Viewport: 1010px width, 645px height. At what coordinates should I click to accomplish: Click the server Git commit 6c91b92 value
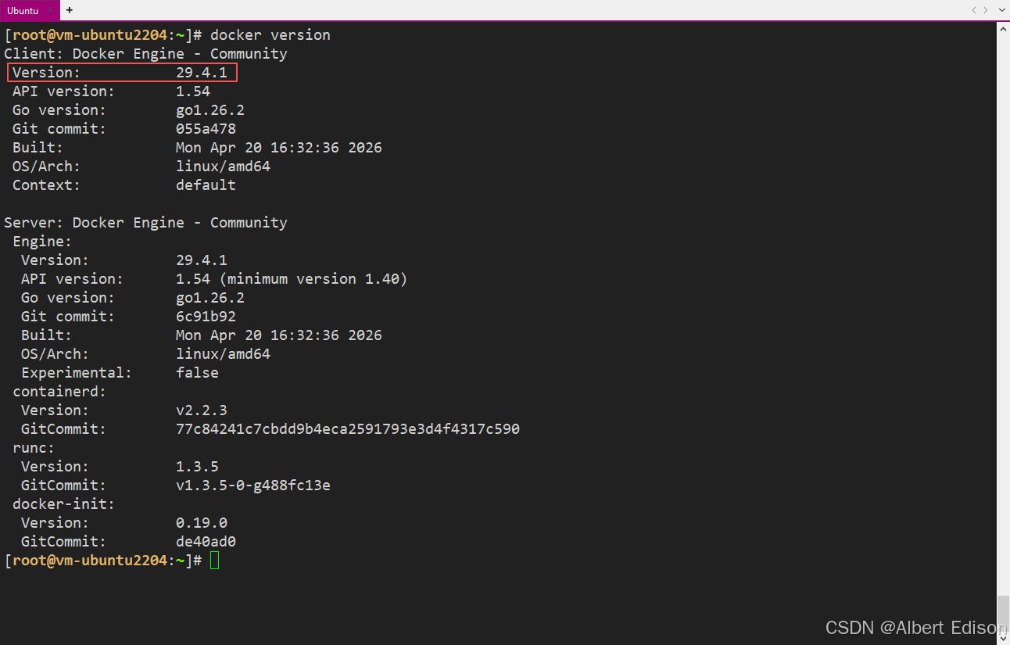click(206, 317)
